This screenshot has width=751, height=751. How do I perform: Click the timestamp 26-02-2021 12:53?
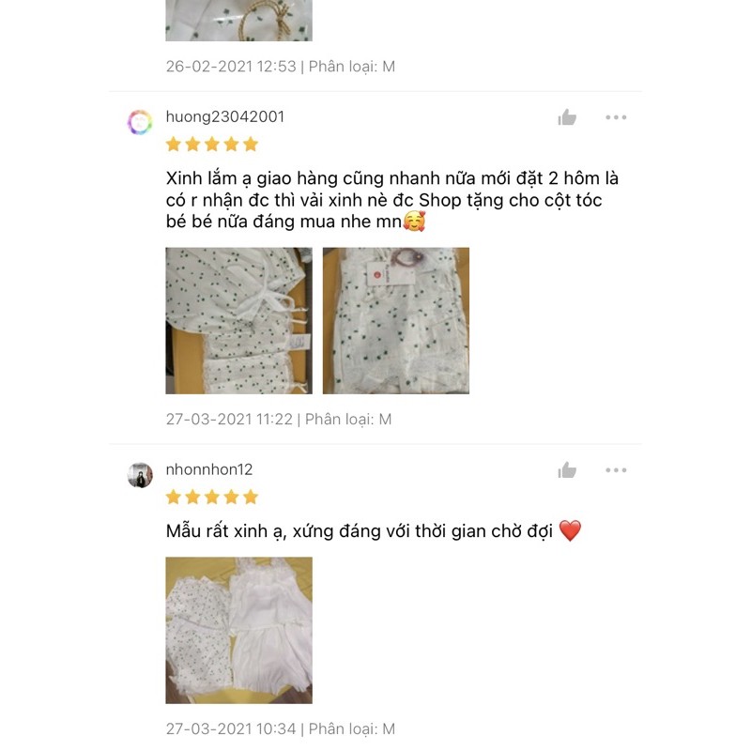(231, 67)
